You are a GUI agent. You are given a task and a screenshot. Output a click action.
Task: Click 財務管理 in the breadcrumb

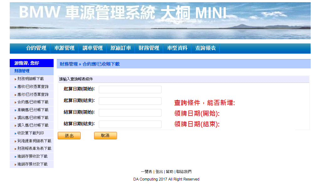69,64
